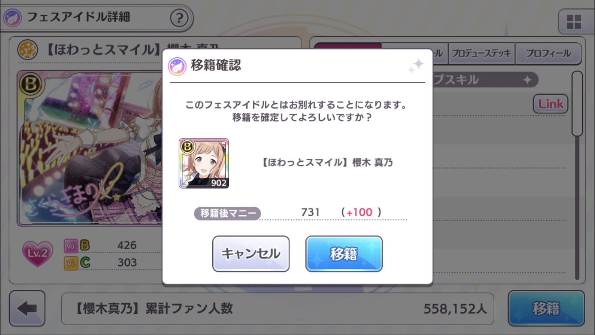Open the help question mark icon
Image resolution: width=595 pixels, height=335 pixels.
[179, 18]
